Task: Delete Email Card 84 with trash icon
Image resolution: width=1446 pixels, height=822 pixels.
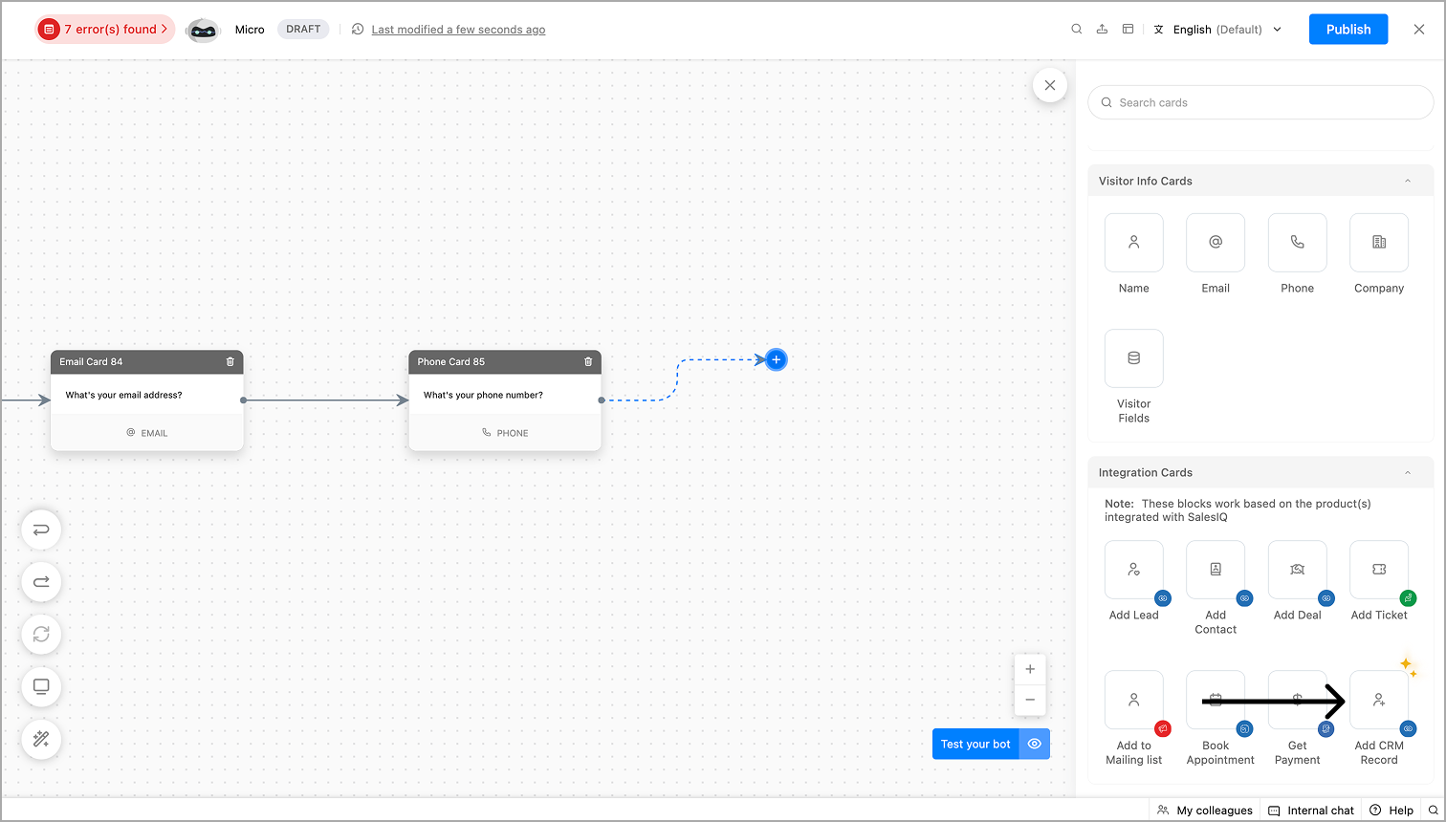Action: point(230,361)
